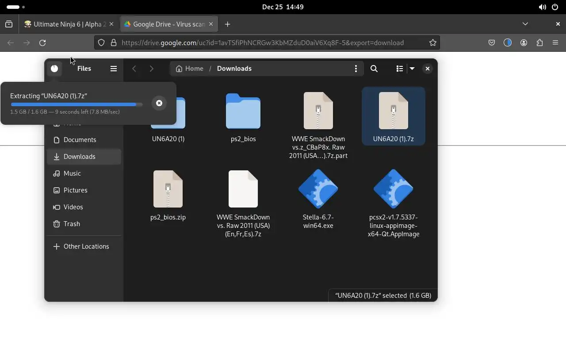
Task: Click Downloads in the path bar
Action: pyautogui.click(x=234, y=69)
